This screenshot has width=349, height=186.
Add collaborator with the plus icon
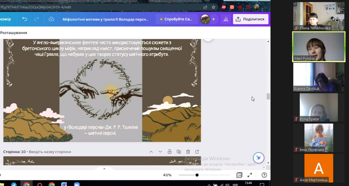coord(213,19)
